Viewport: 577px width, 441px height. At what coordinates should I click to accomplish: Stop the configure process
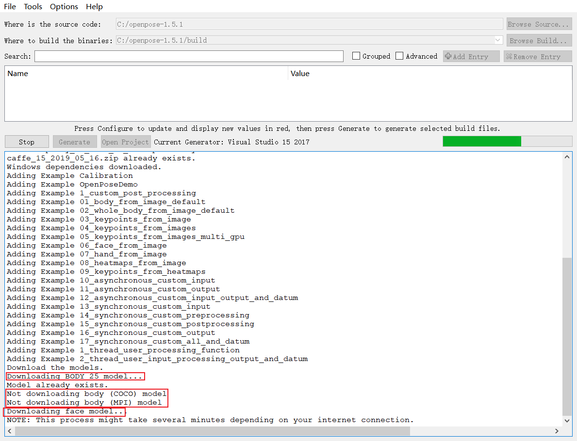(27, 142)
